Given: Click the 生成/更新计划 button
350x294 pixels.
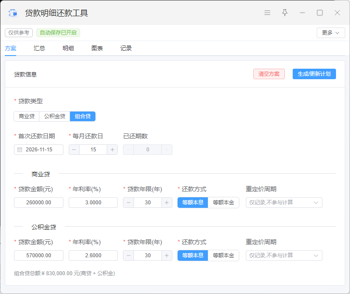Looking at the screenshot, I should click(314, 74).
